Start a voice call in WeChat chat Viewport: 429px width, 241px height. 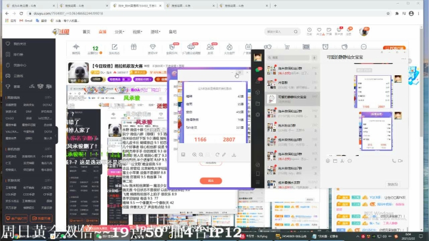pyautogui.click(x=394, y=160)
